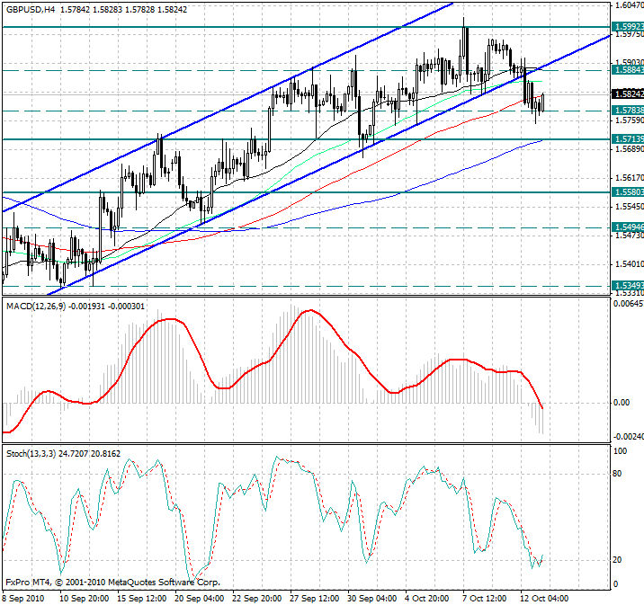Click the 0.00645 MACD scale value
The height and width of the screenshot is (605, 644).
coord(629,304)
